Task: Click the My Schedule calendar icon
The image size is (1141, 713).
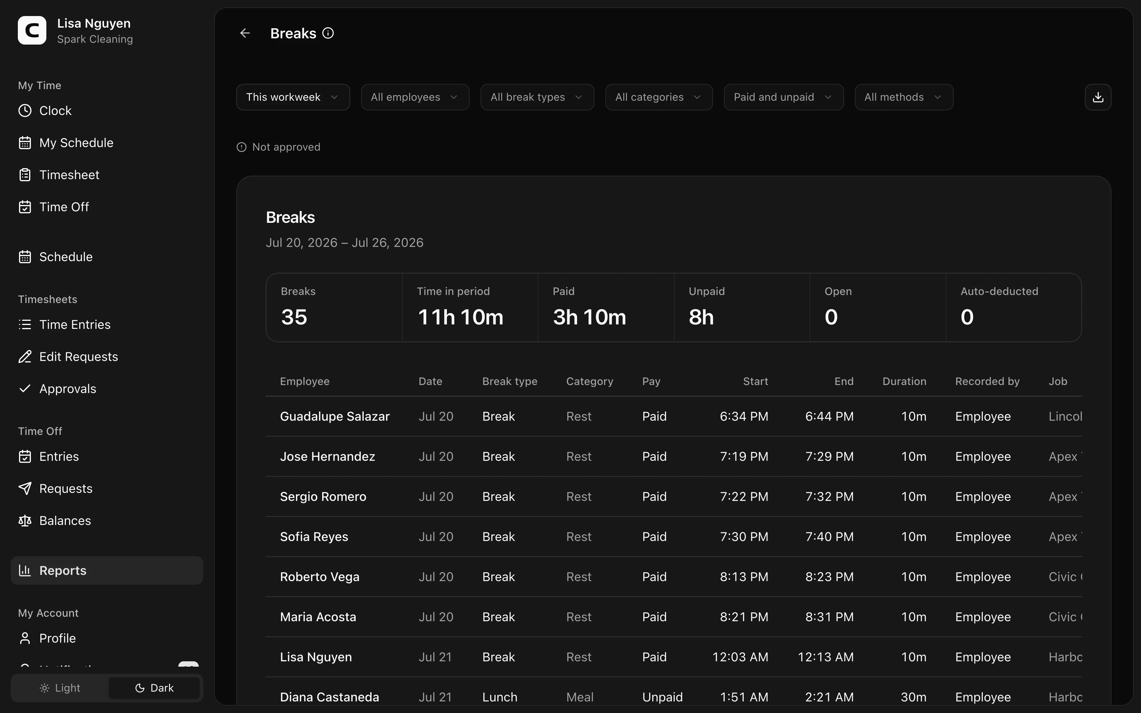Action: click(25, 143)
